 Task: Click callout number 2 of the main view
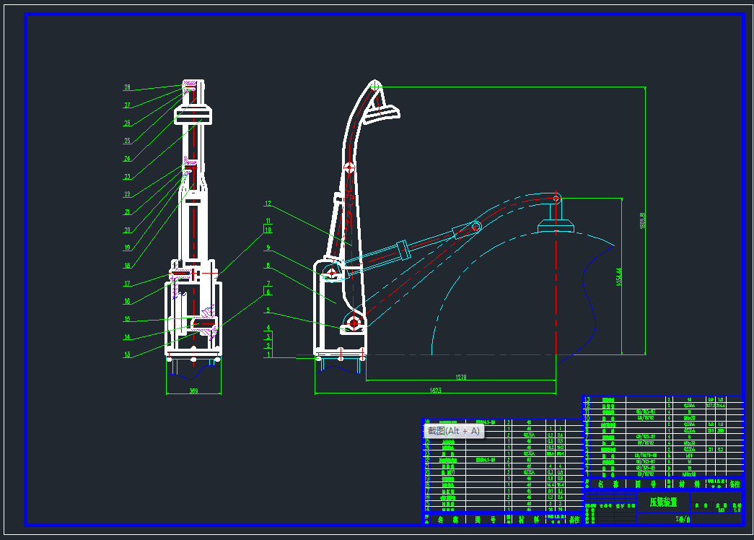click(268, 346)
